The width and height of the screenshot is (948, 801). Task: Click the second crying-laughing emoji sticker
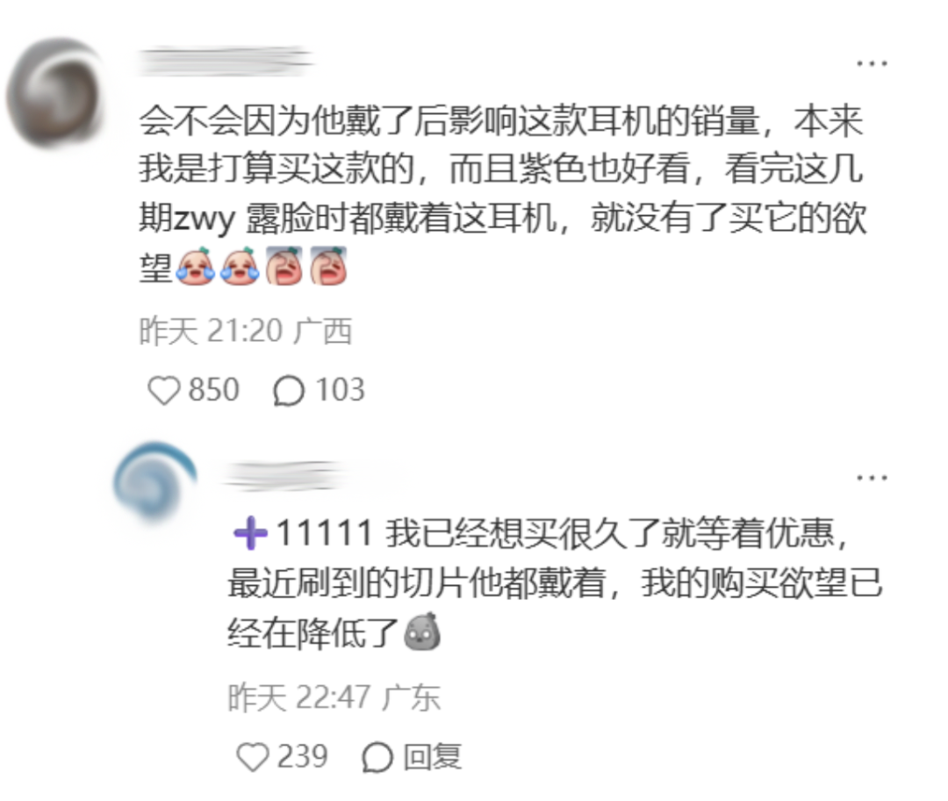(240, 266)
